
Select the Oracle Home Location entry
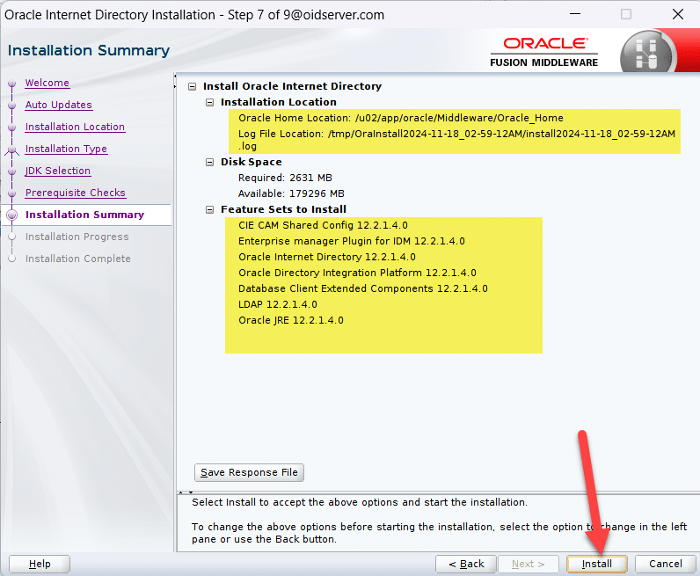coord(400,118)
